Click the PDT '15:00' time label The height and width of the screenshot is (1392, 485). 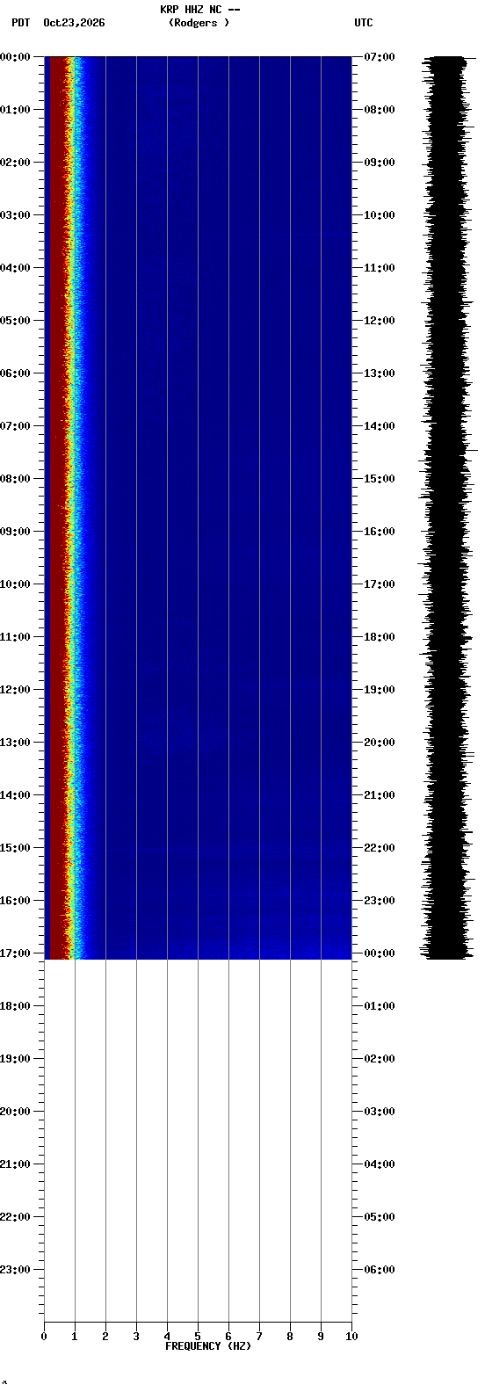(x=15, y=848)
